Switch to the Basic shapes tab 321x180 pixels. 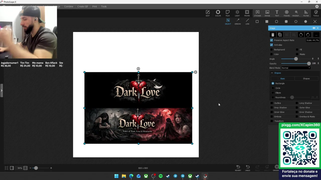point(283,78)
